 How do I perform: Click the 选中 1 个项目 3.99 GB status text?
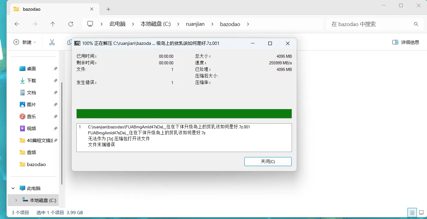60,213
